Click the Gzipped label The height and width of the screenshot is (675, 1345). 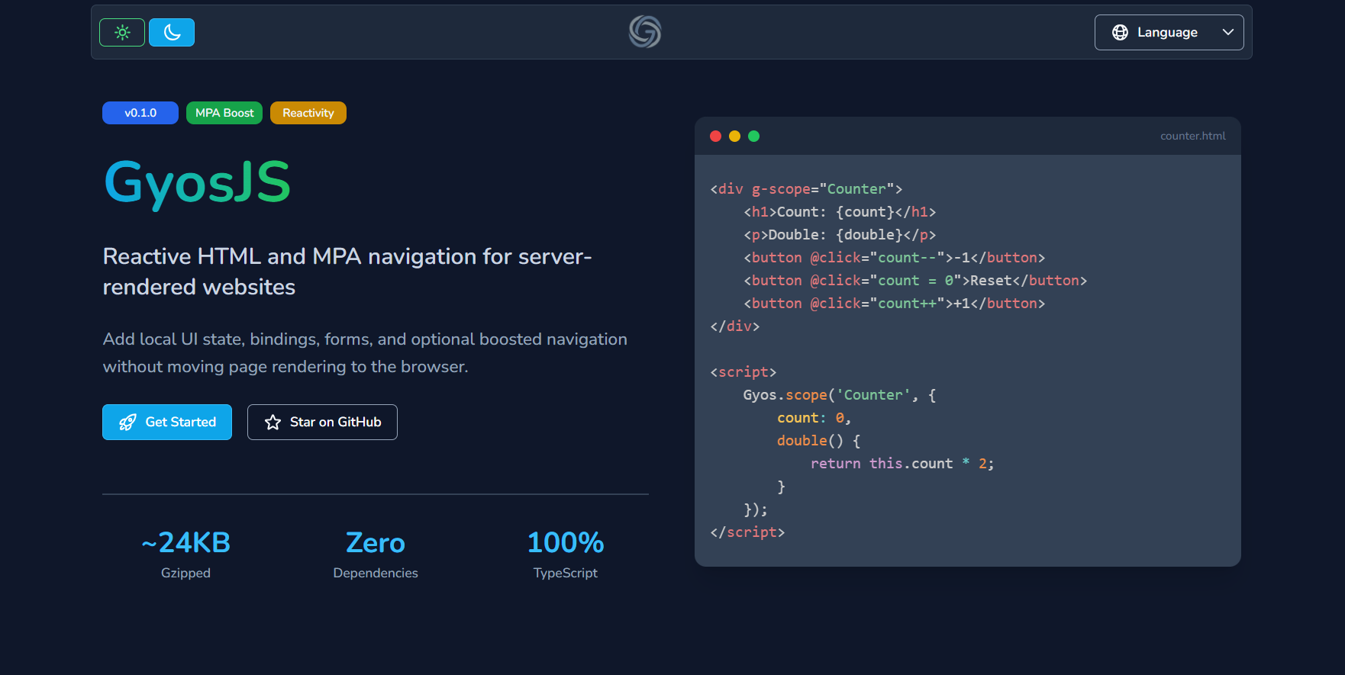tap(185, 573)
